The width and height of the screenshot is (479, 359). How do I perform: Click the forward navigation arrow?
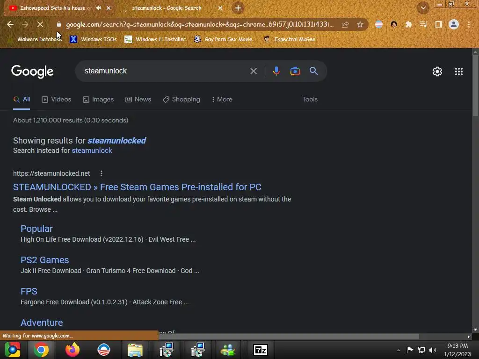[25, 24]
